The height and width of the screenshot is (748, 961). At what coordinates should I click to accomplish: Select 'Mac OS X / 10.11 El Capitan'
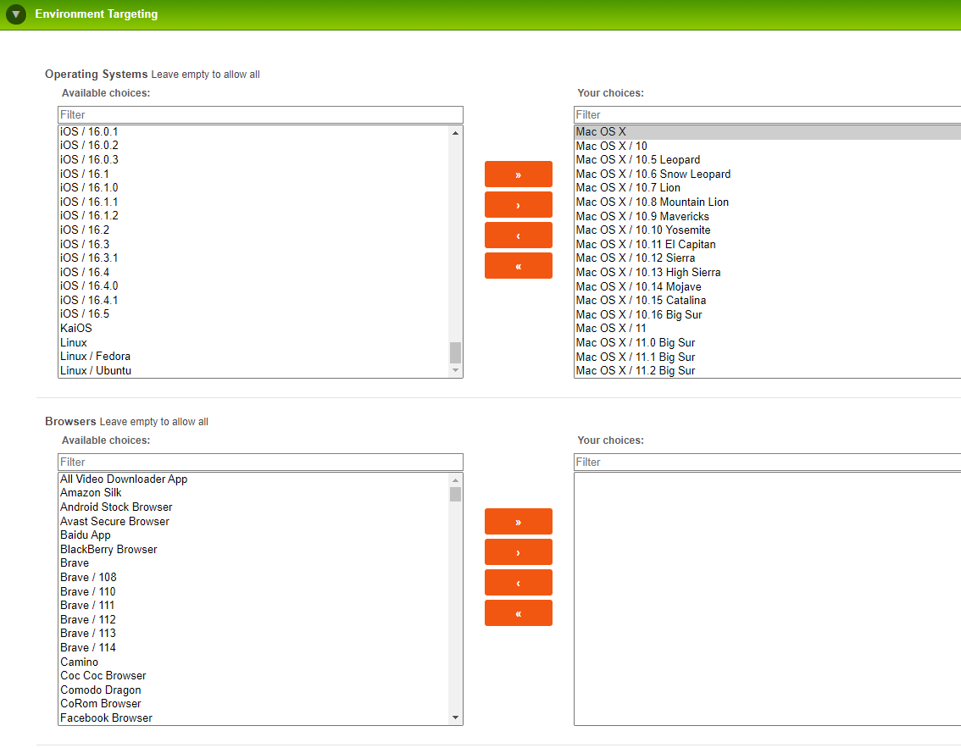pyautogui.click(x=767, y=245)
